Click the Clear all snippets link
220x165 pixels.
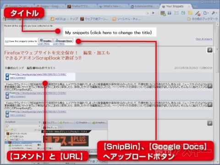(204, 39)
